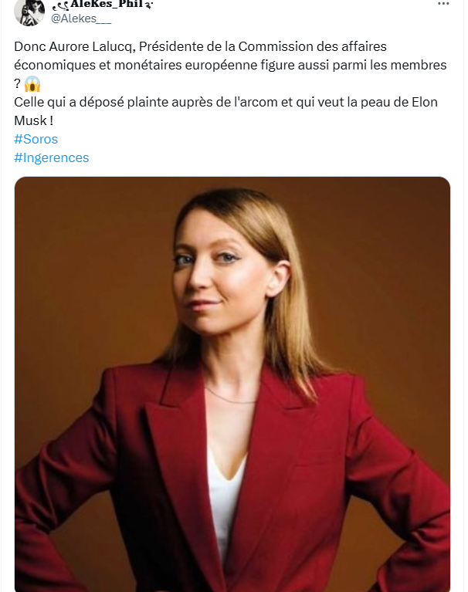Follow the #Ingerences hashtag link
468x592 pixels.
[x=51, y=157]
